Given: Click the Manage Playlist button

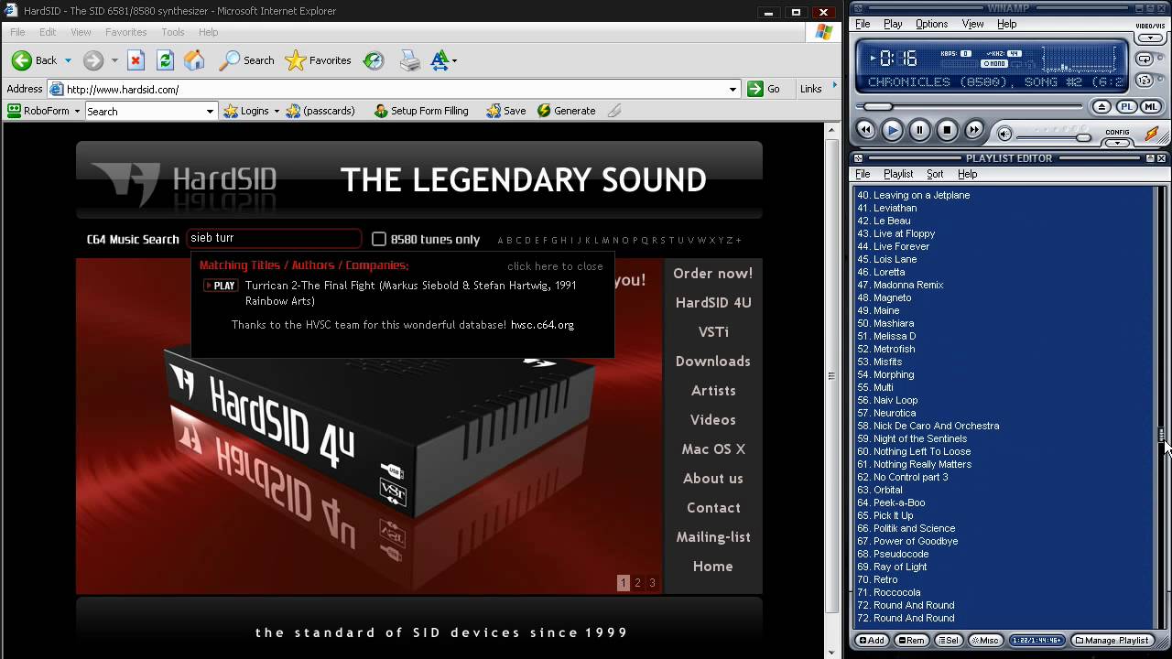Looking at the screenshot, I should pos(1112,641).
